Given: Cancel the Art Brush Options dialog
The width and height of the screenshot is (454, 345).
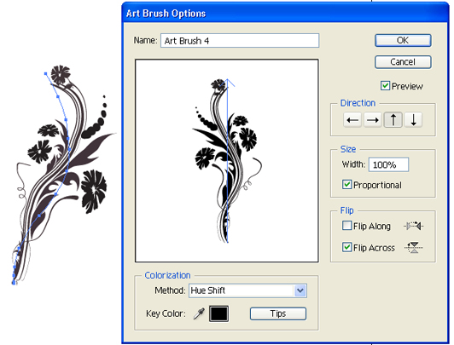Looking at the screenshot, I should click(403, 62).
